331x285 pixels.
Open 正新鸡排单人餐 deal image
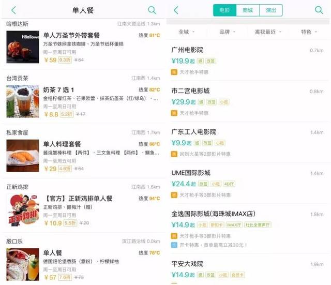pos(23,210)
